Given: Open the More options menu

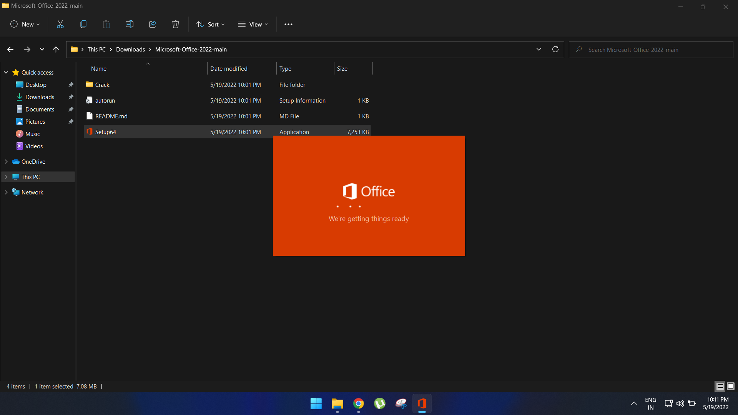Looking at the screenshot, I should pyautogui.click(x=289, y=24).
